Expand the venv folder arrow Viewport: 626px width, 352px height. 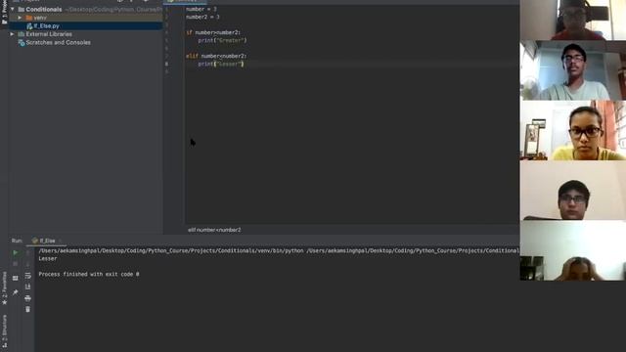20,18
